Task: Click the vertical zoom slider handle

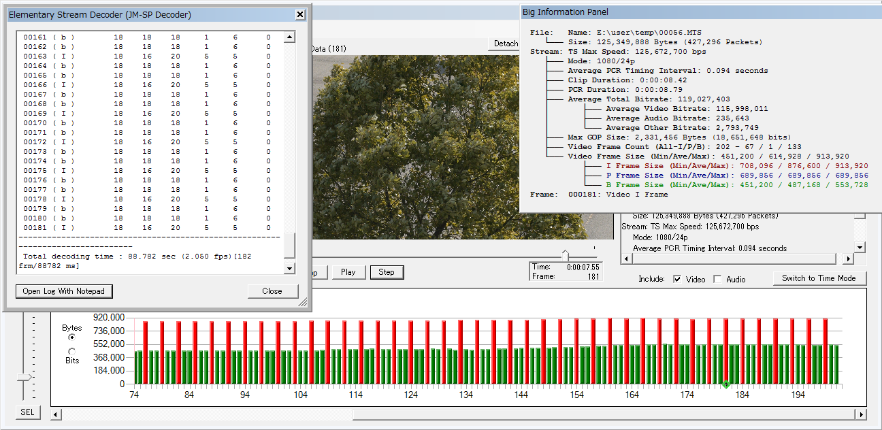Action: [x=24, y=376]
